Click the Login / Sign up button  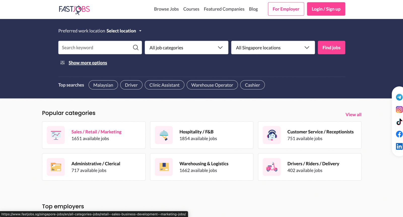tap(326, 9)
